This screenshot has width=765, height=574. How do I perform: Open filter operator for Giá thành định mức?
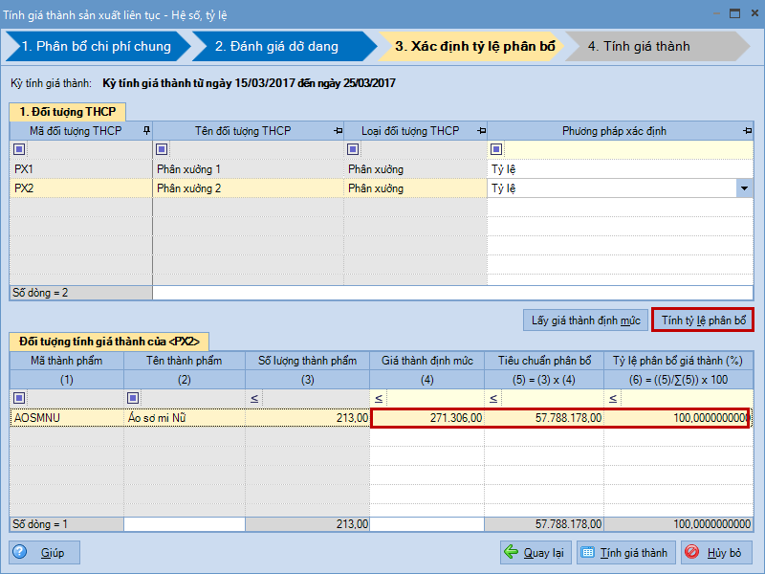(379, 398)
